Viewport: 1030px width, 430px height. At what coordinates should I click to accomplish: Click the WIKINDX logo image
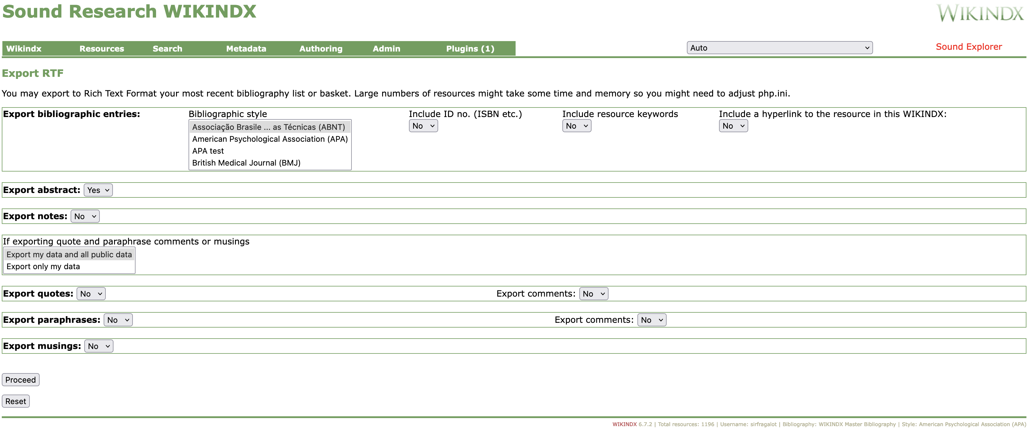[x=980, y=13]
